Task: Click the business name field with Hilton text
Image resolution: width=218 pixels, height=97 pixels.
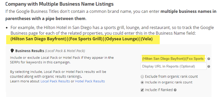Action: pos(174,59)
